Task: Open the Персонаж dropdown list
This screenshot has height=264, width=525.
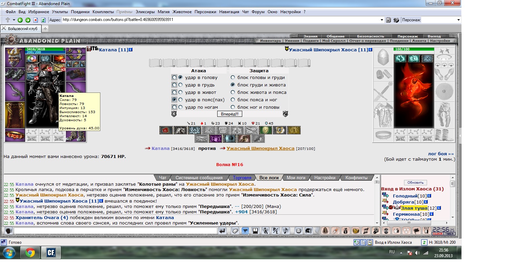Action: [458, 20]
